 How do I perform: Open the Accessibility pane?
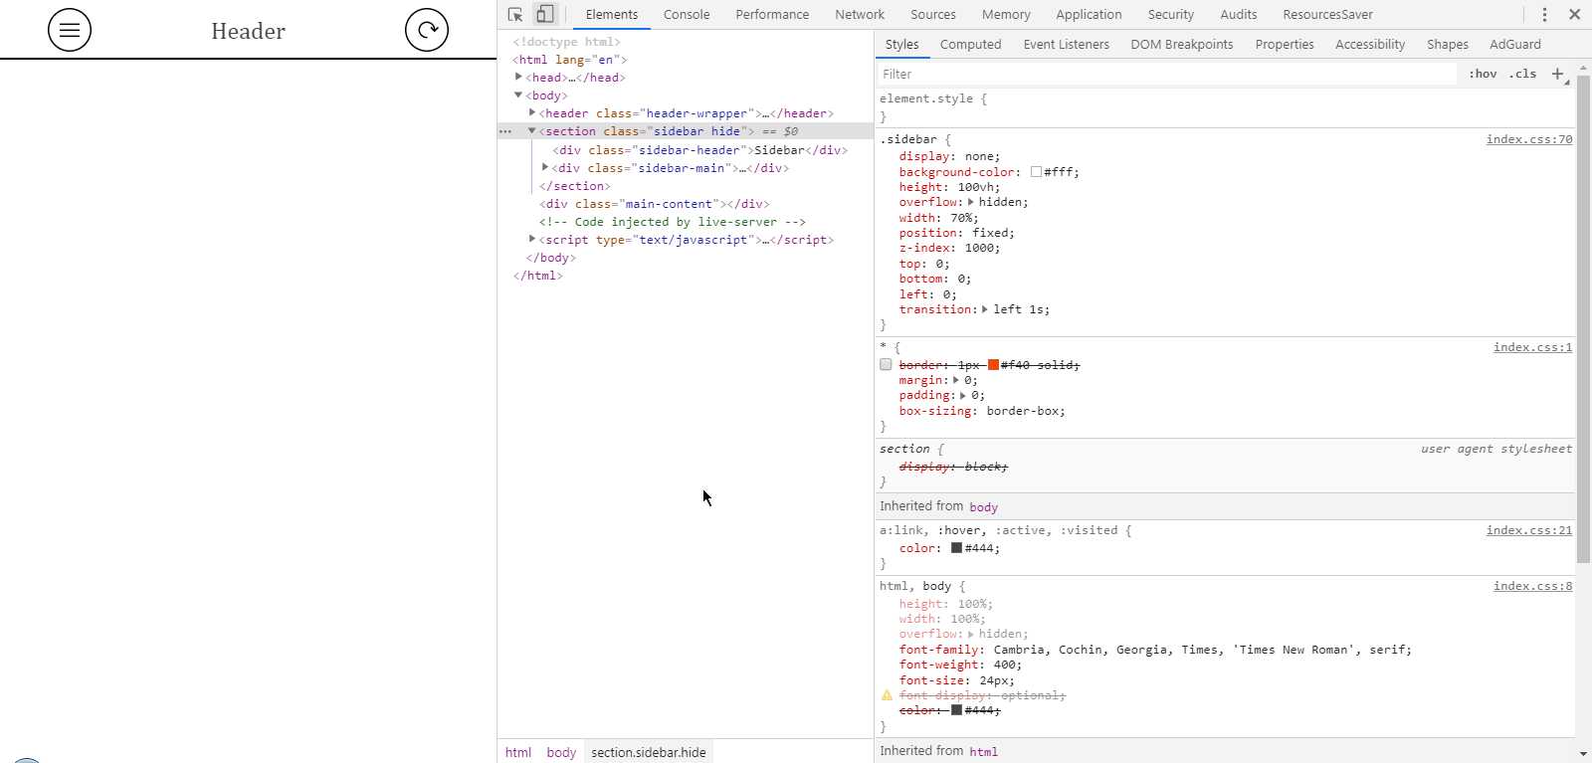1370,45
